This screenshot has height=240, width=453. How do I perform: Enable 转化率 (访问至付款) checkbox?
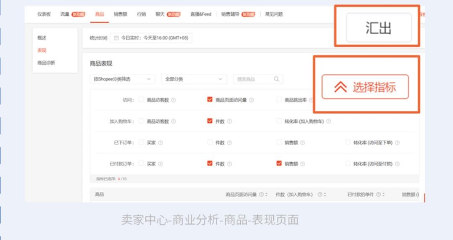tap(348, 163)
